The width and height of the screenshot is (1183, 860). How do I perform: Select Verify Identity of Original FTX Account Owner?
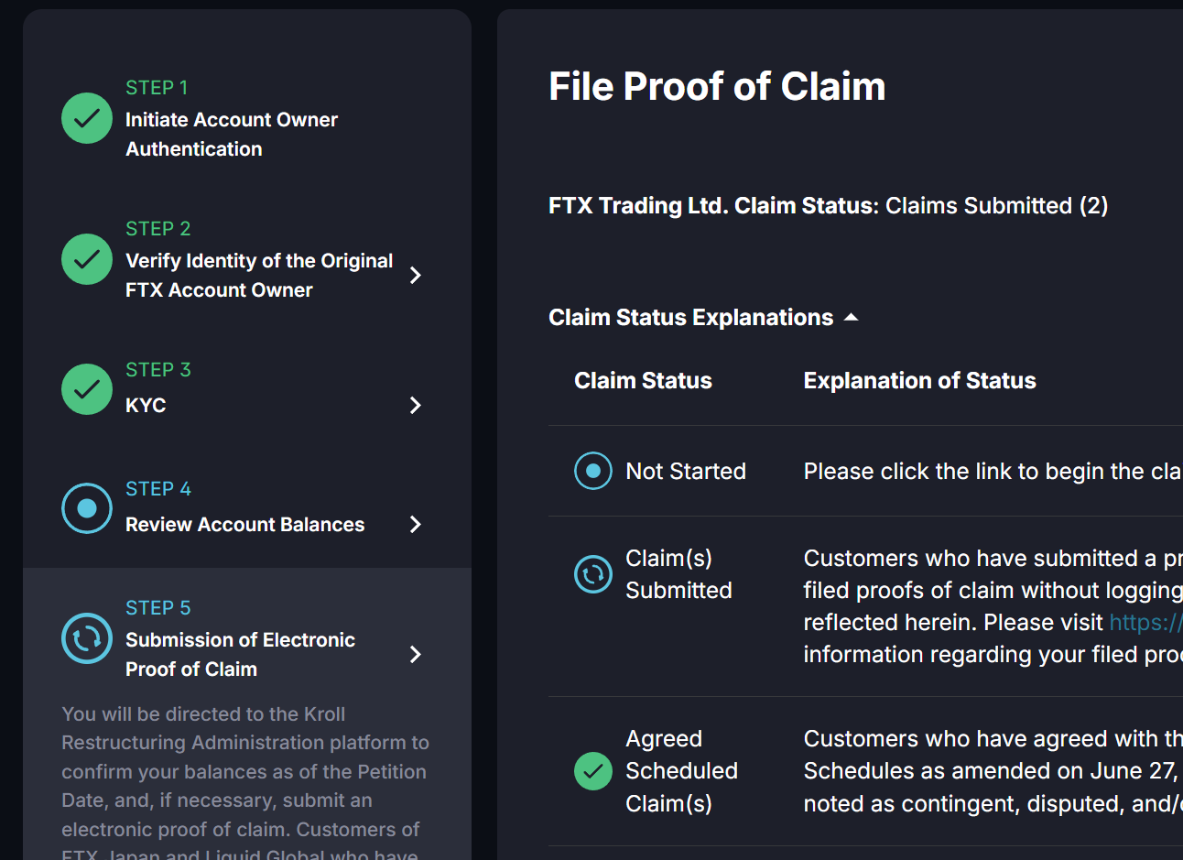click(x=259, y=275)
